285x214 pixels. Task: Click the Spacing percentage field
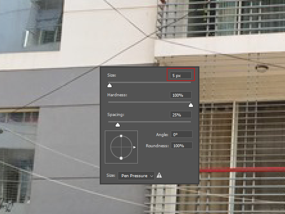click(181, 115)
